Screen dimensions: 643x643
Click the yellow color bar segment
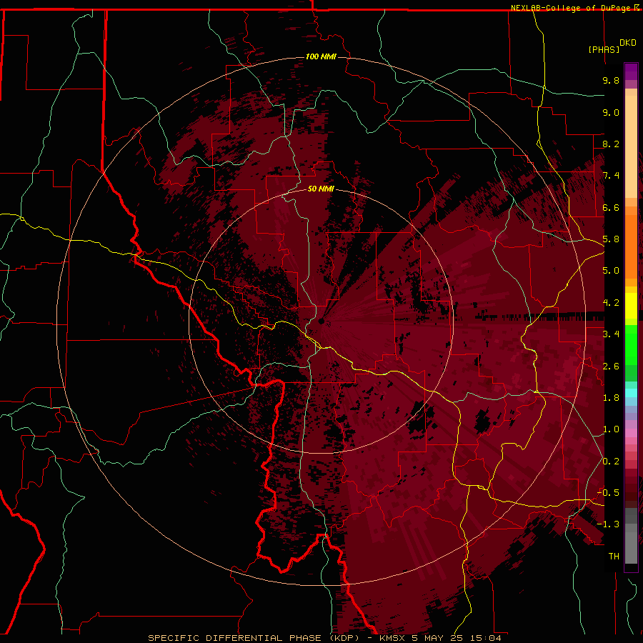tap(631, 306)
